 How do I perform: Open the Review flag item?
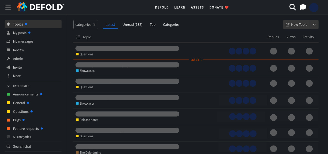click(x=18, y=50)
